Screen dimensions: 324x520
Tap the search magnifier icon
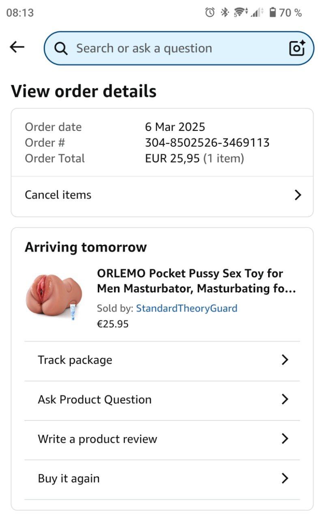[61, 48]
